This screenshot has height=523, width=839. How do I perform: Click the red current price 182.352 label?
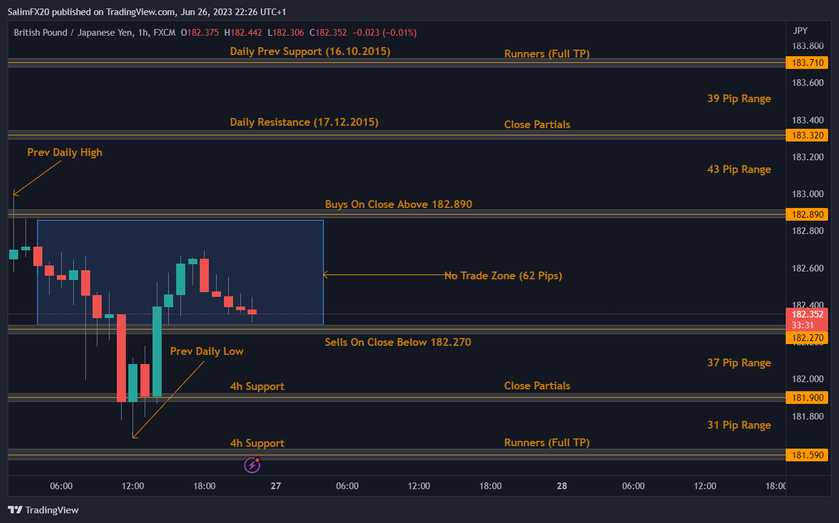pyautogui.click(x=806, y=314)
